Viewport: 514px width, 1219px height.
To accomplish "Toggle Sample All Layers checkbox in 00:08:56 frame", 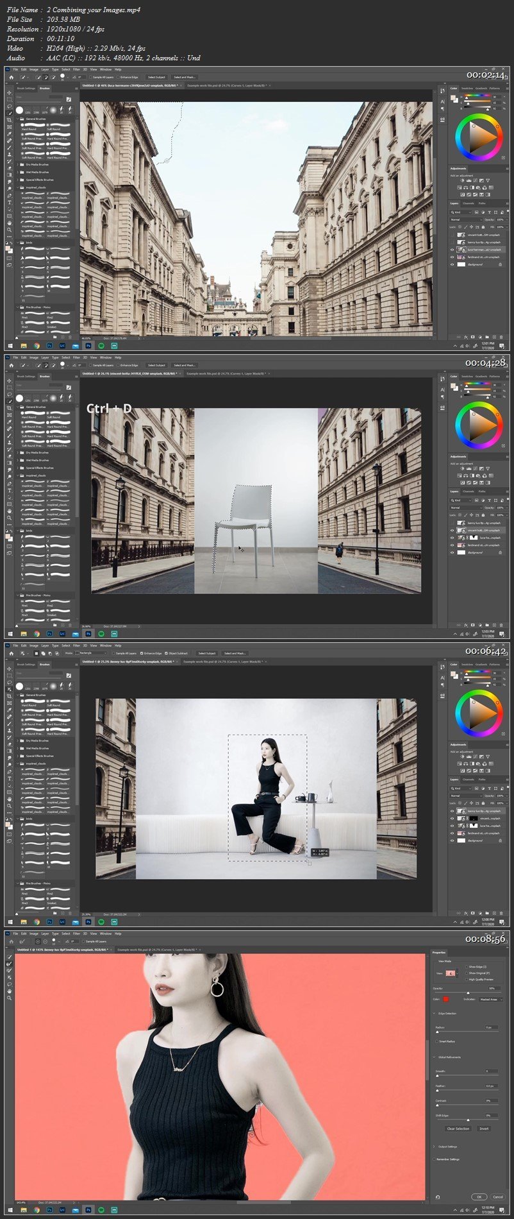I will click(83, 941).
